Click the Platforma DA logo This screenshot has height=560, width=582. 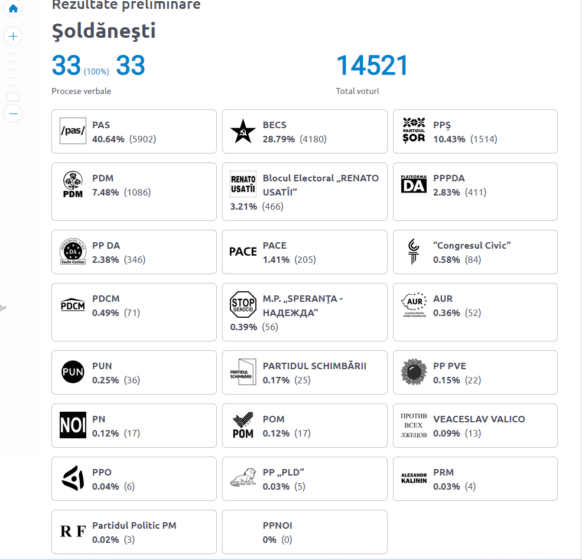tap(414, 184)
